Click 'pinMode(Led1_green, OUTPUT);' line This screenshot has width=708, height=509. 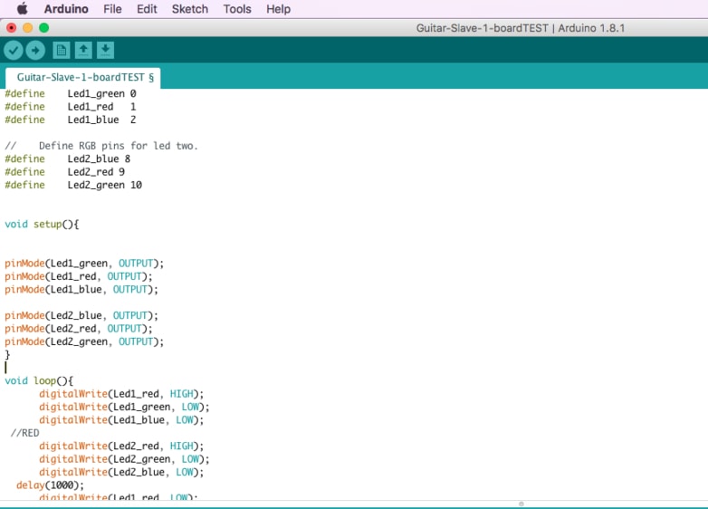coord(84,264)
